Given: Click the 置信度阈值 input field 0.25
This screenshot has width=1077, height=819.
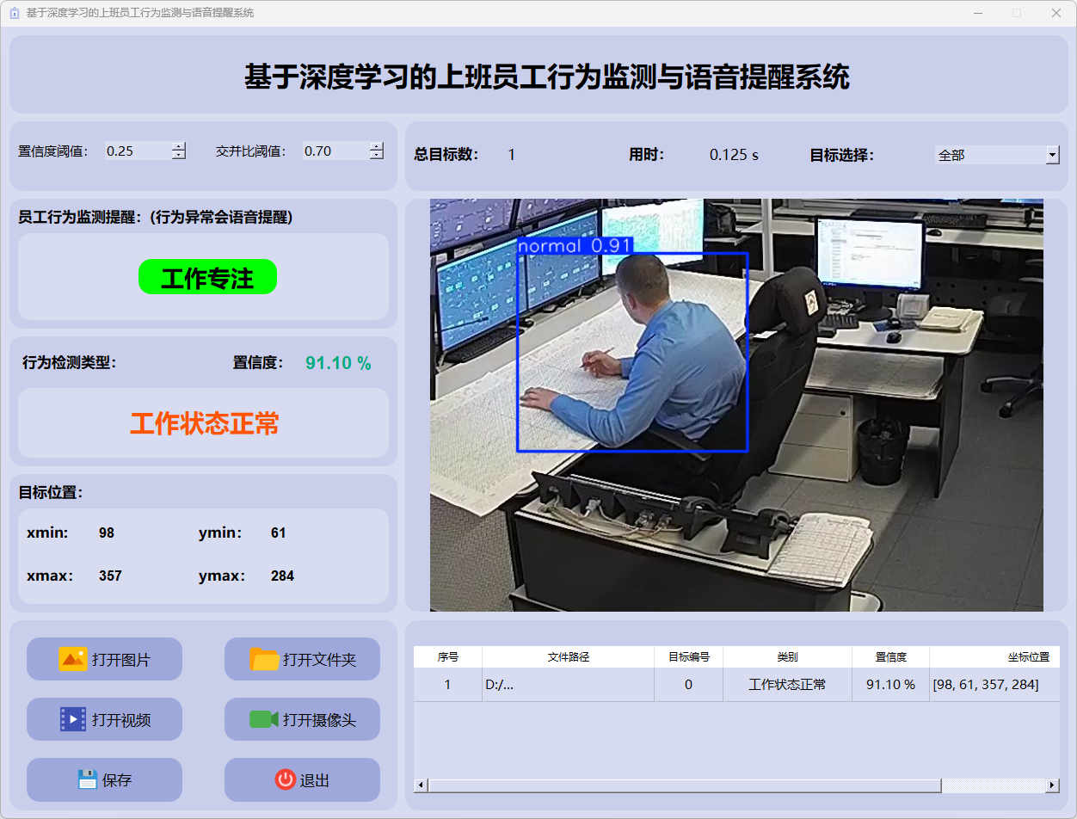Looking at the screenshot, I should (x=138, y=151).
